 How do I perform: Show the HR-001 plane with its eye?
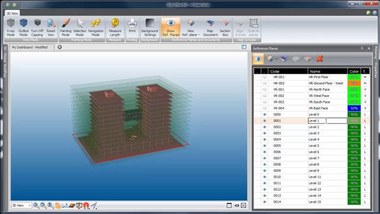265,77
